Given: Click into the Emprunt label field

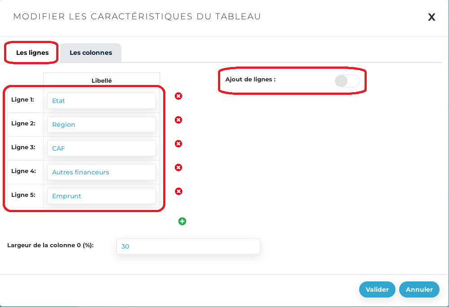Looking at the screenshot, I should tap(101, 196).
